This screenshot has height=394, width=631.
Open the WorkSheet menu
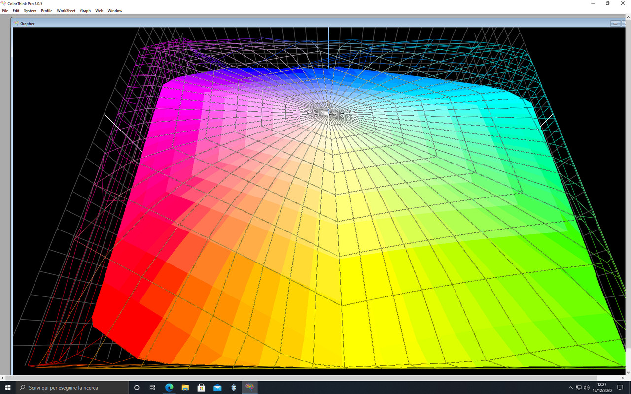[x=66, y=10]
